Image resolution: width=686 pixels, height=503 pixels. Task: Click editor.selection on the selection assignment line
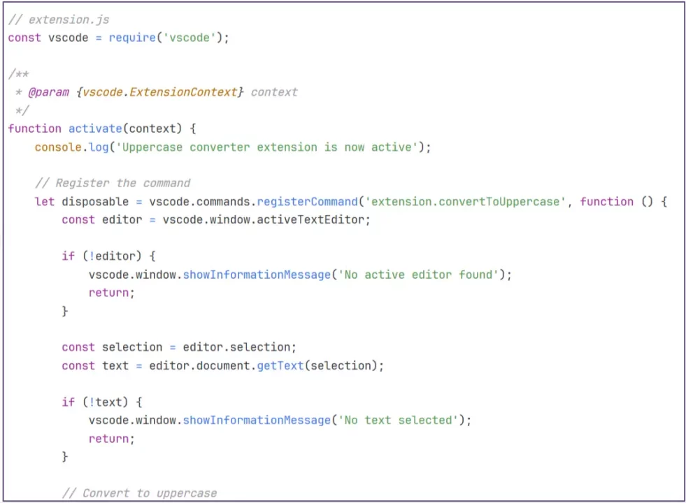tap(239, 347)
